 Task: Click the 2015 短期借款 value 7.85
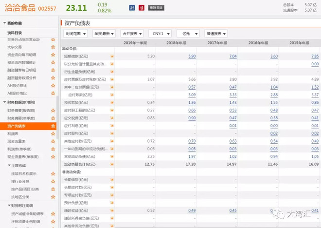(x=315, y=56)
